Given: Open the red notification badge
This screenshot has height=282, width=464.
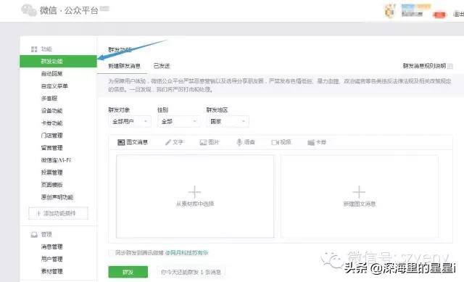Looking at the screenshot, I should pos(439,14).
